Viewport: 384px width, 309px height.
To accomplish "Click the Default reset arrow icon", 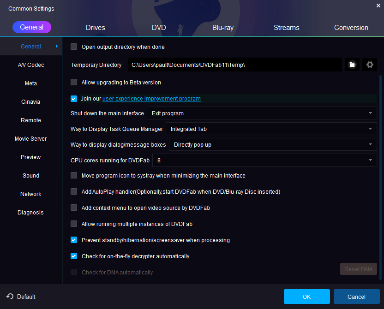I will tap(10, 297).
